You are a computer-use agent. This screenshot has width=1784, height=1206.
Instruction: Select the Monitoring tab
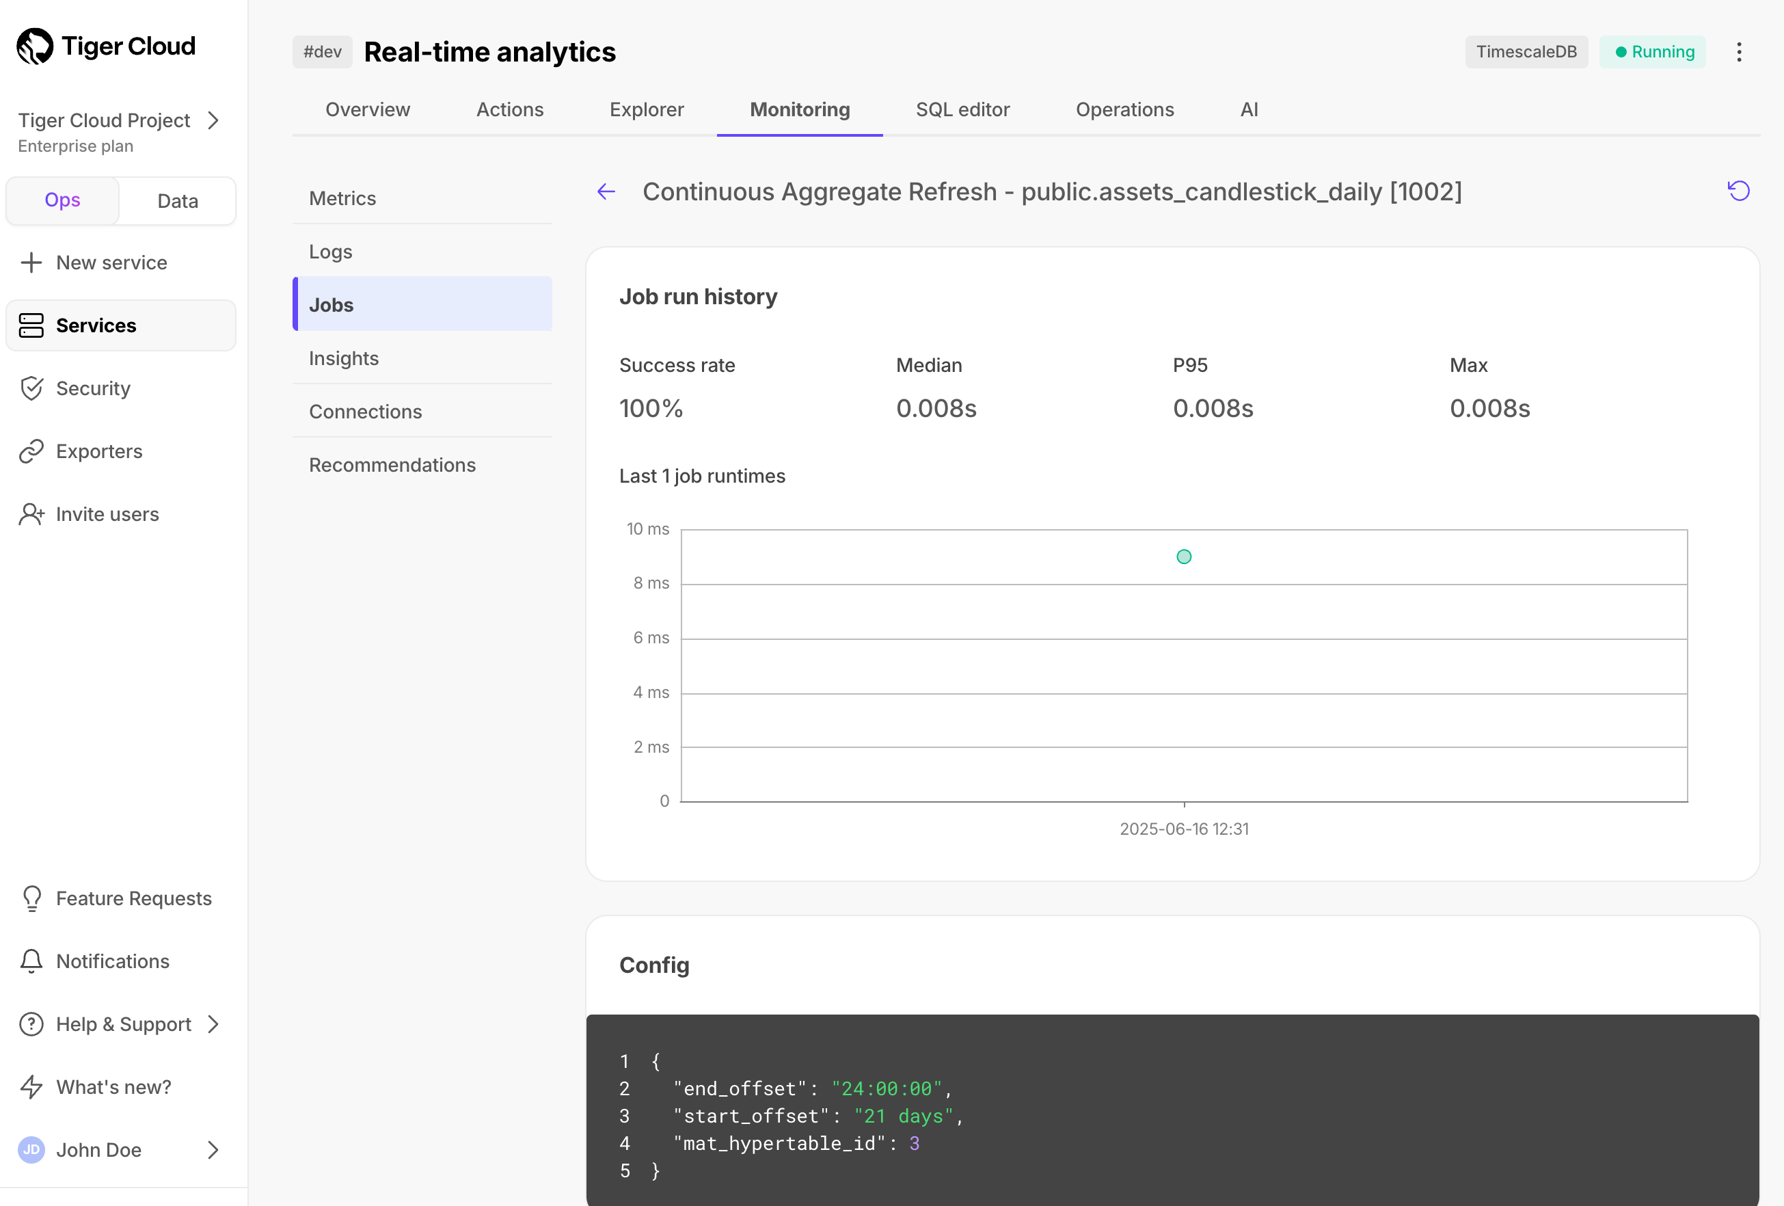point(800,110)
